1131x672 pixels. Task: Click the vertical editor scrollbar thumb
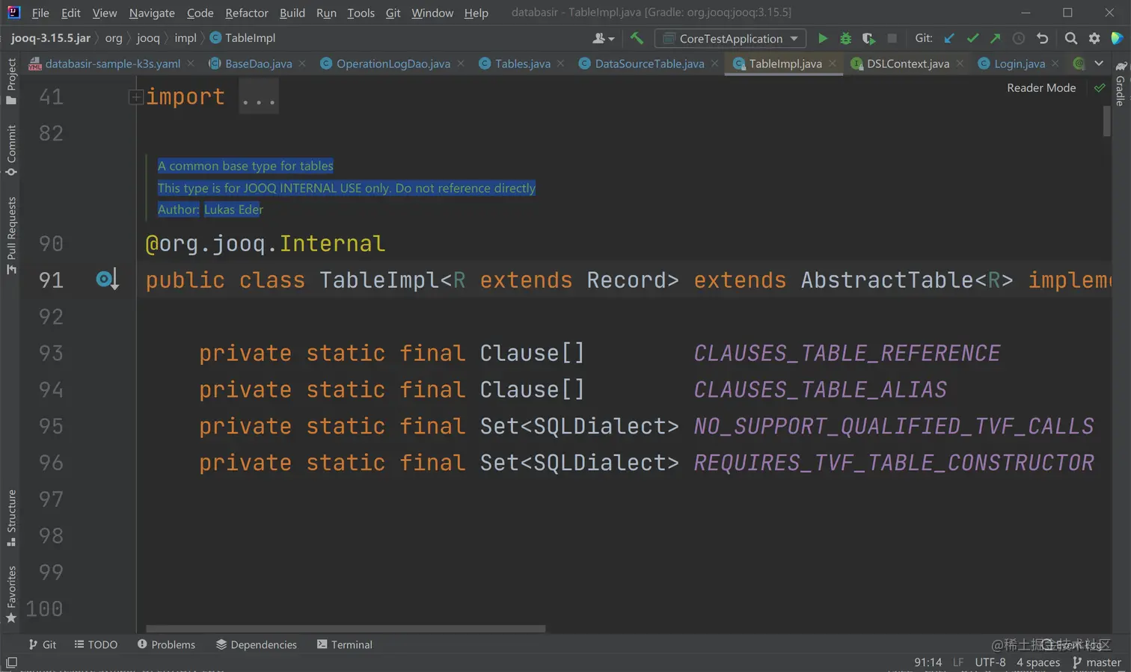click(1106, 121)
